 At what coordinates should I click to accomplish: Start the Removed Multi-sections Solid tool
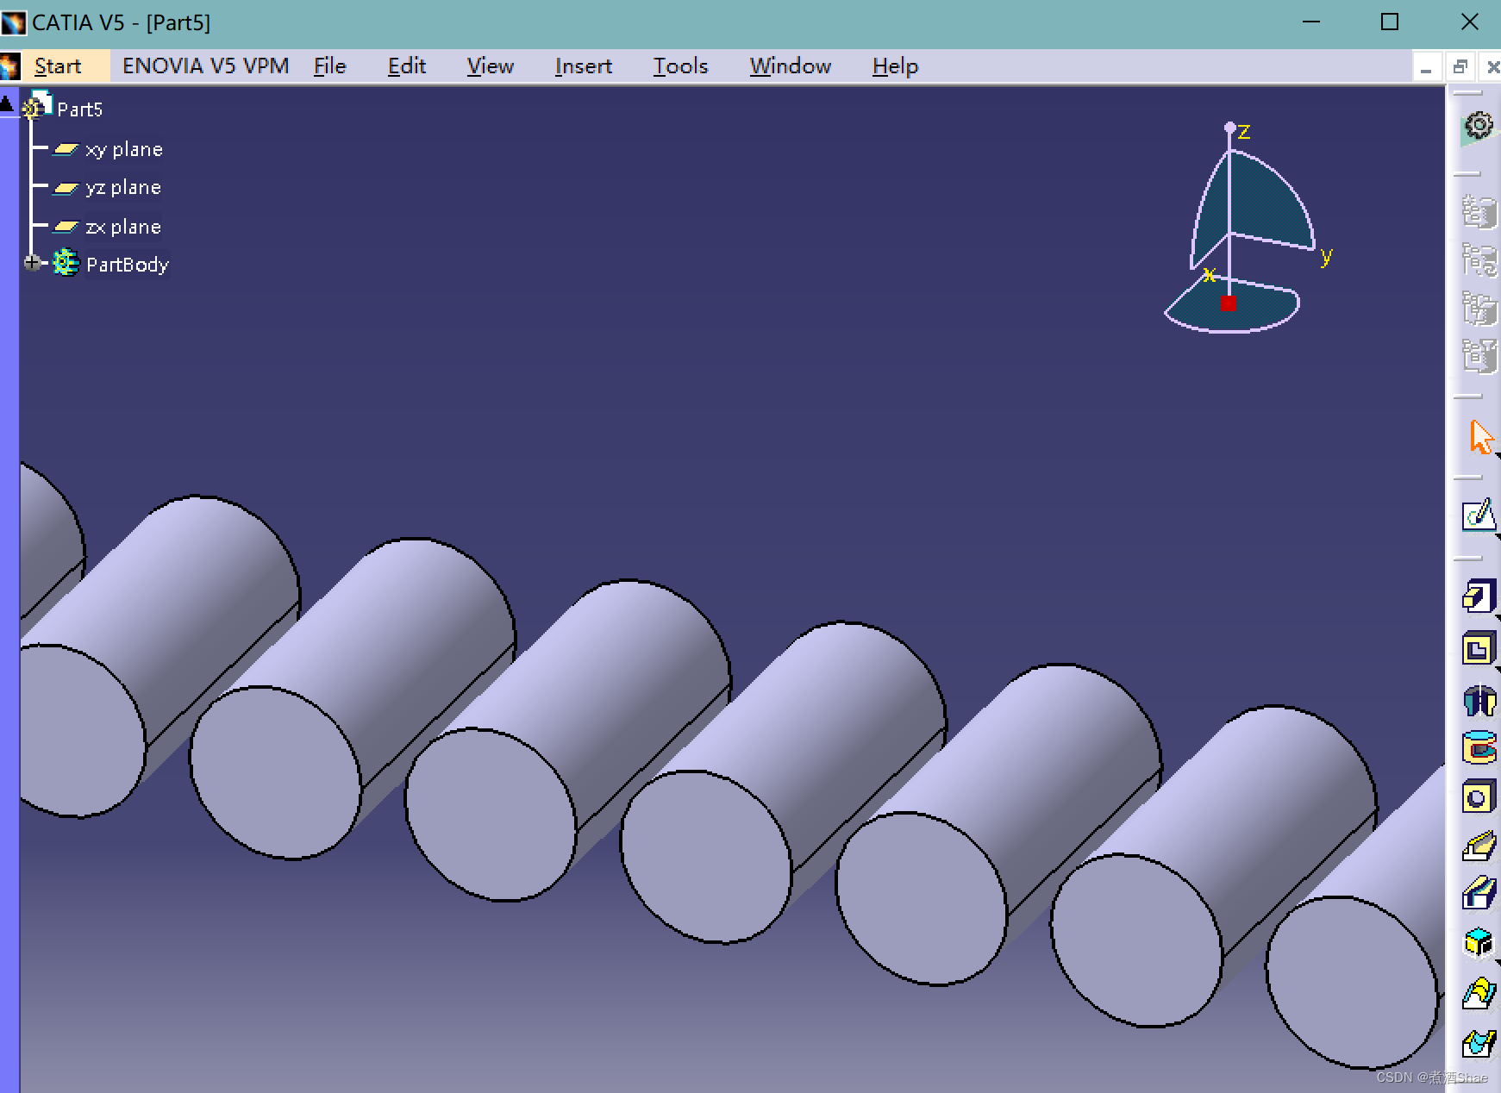point(1479,1043)
